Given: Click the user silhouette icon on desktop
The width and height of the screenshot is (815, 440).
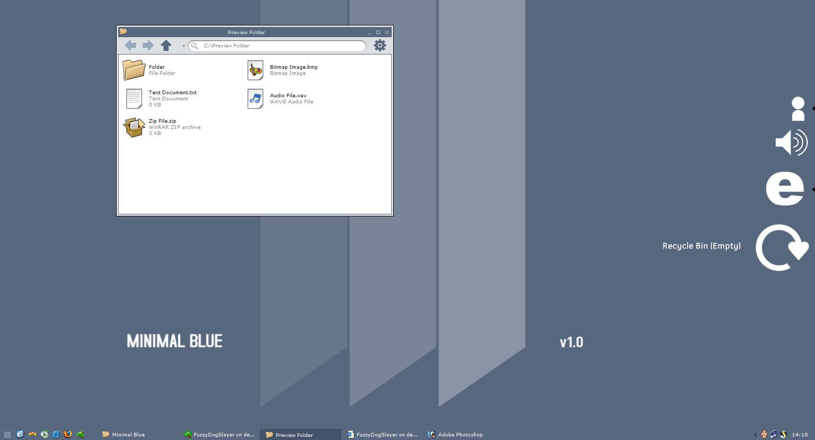Looking at the screenshot, I should (x=798, y=109).
